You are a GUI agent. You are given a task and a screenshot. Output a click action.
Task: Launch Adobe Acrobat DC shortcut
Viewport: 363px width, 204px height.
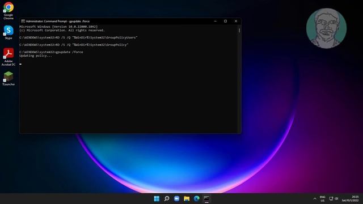(x=9, y=57)
